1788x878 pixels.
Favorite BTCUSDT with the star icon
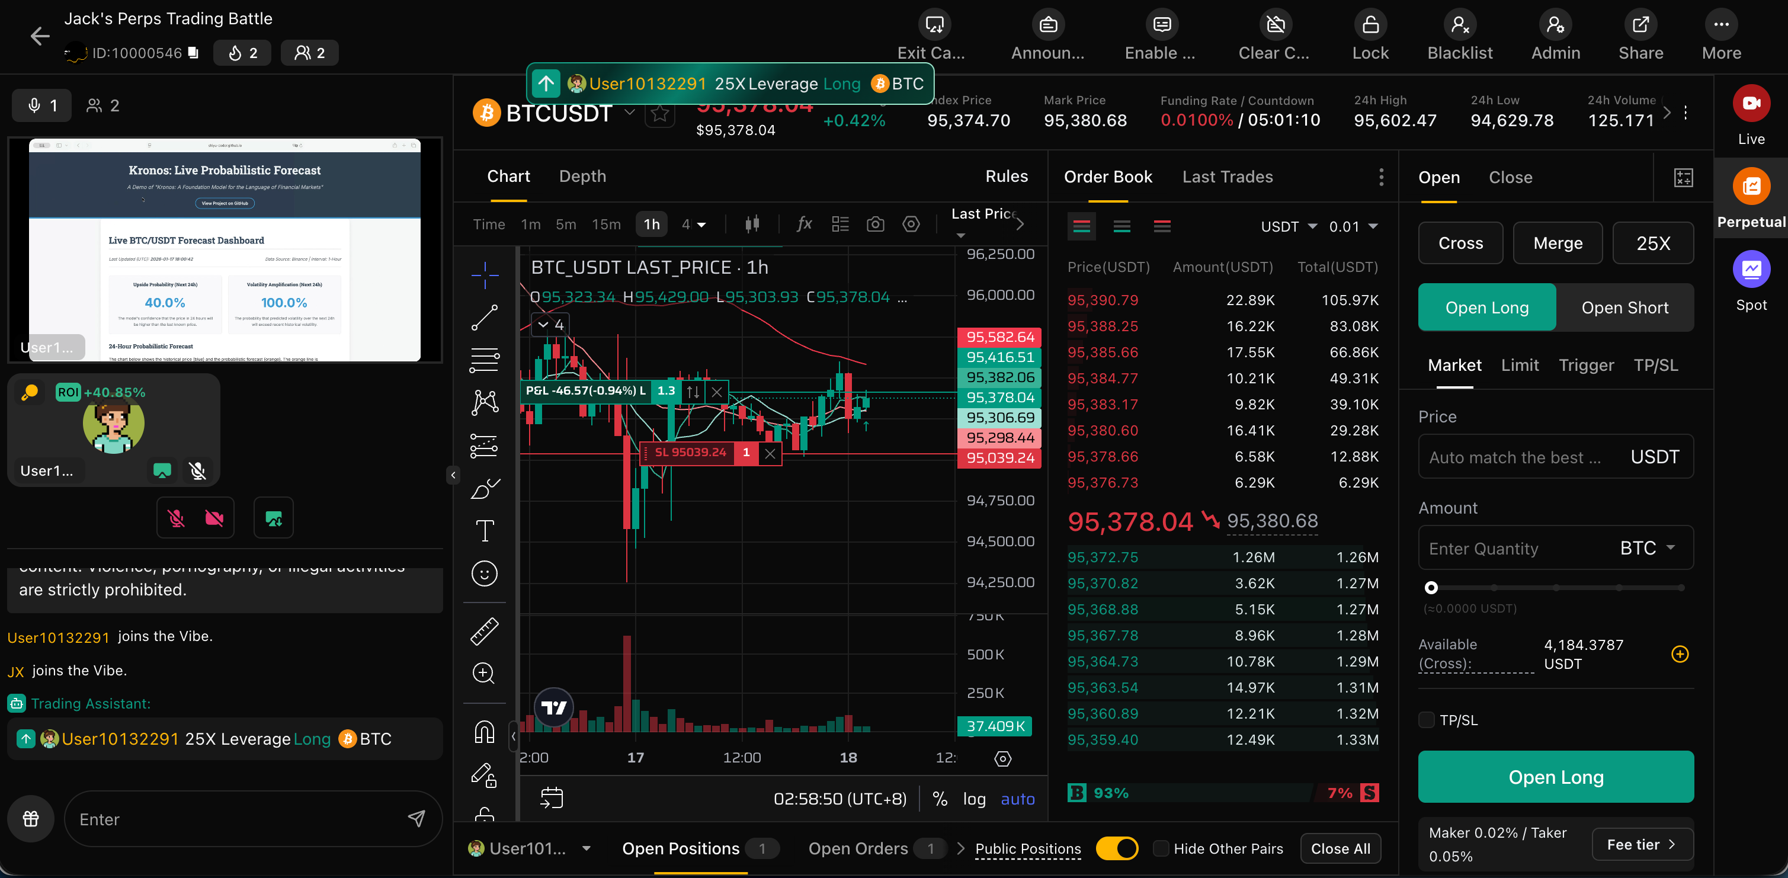(x=659, y=114)
